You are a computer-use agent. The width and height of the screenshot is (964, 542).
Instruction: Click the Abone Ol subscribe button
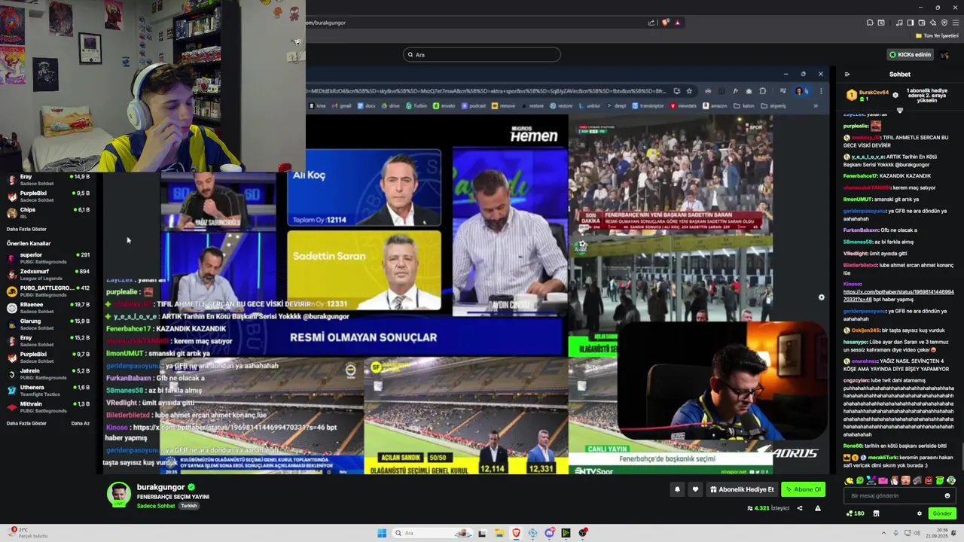(x=803, y=489)
